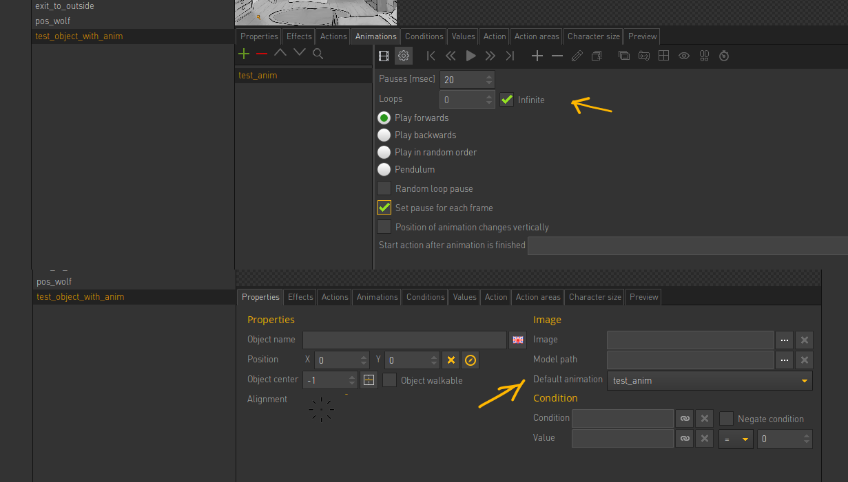Click the search magnifier in animation list
This screenshot has width=848, height=482.
tap(318, 54)
